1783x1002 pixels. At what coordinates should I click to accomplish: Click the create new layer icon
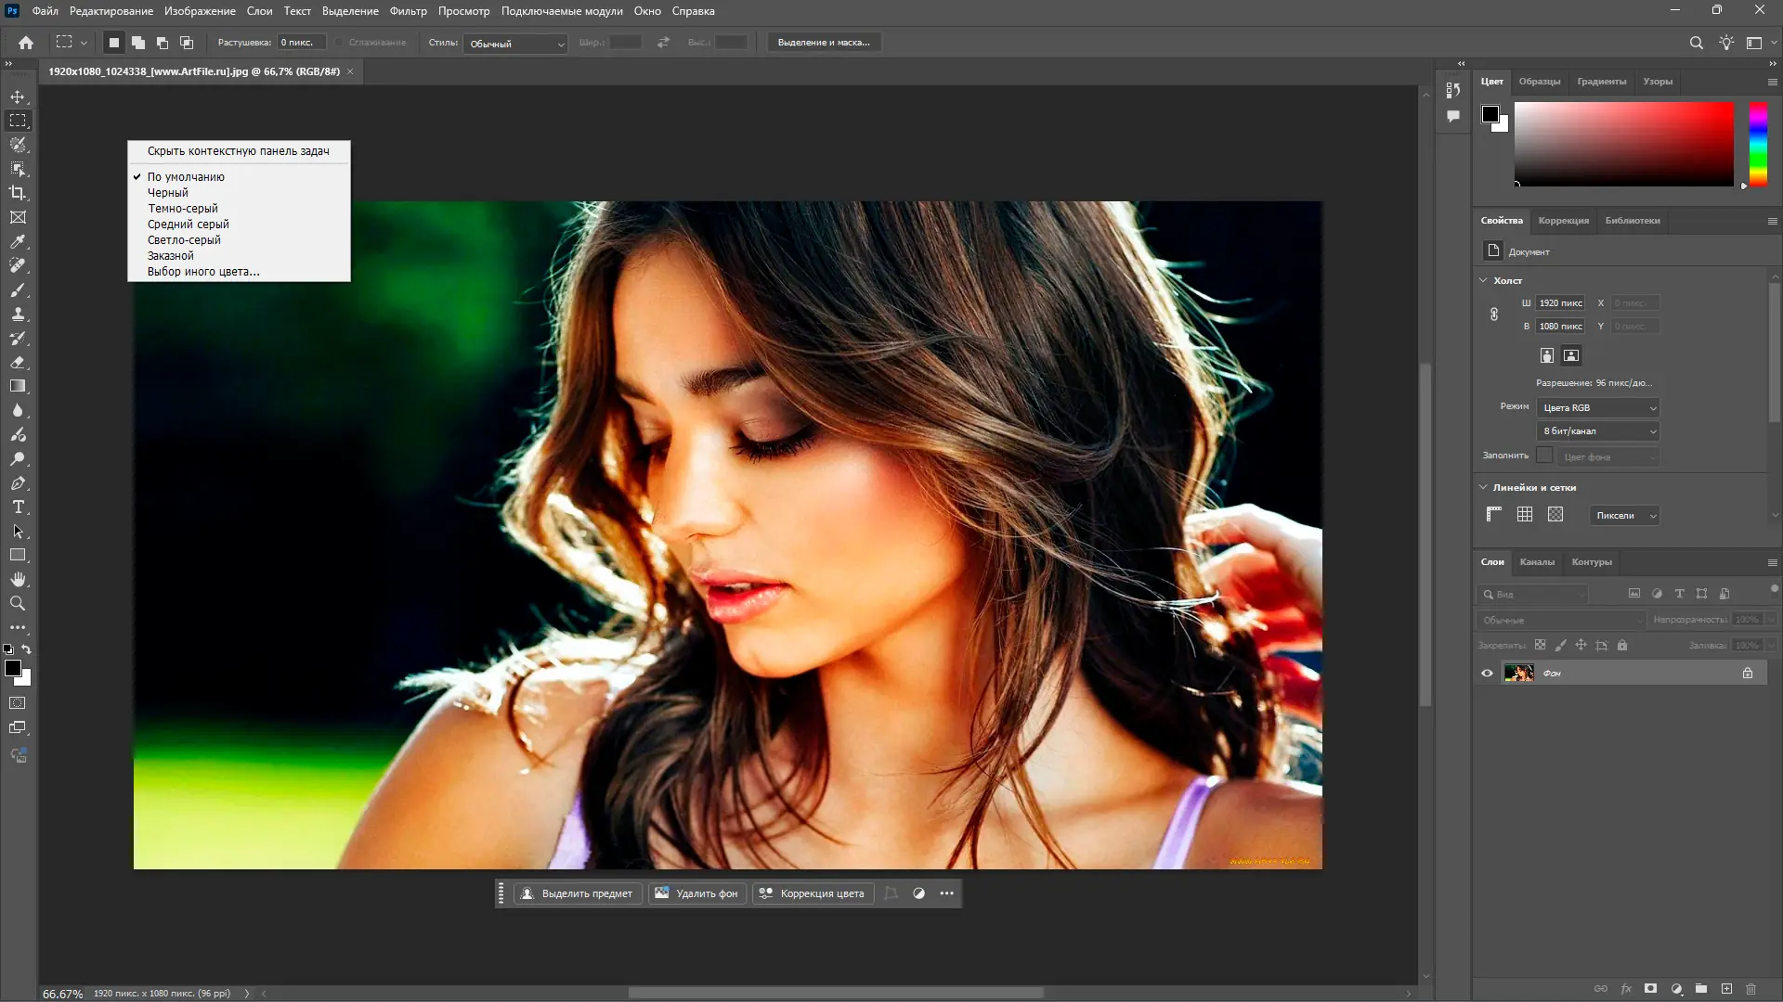pos(1726,989)
